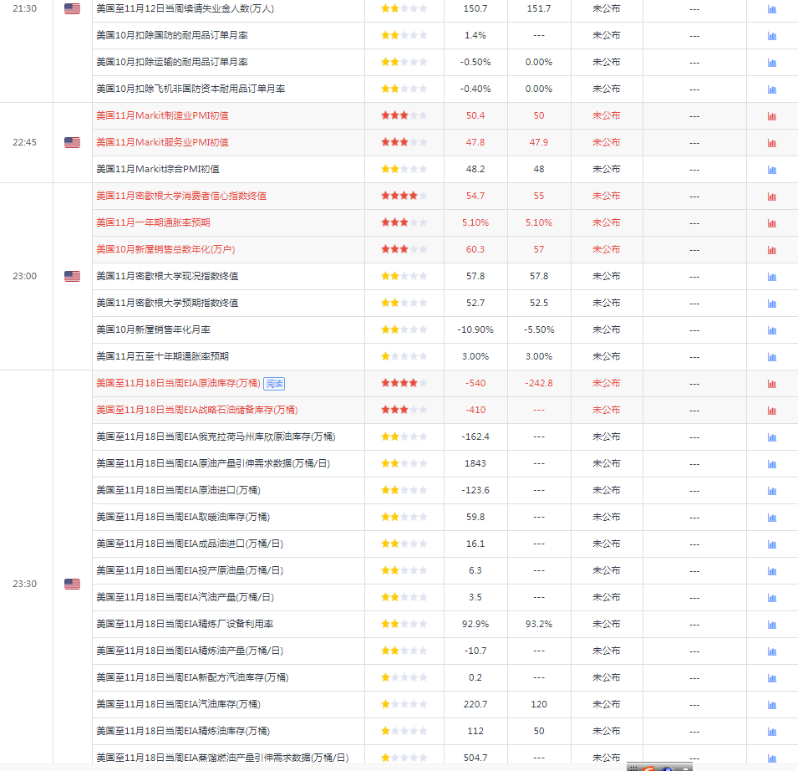Screen dimensions: 798x771
Task: Click forecast value 93.2% for 精炼厂设备利用率
Action: coord(539,624)
